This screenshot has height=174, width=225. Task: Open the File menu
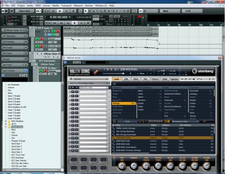click(7, 6)
